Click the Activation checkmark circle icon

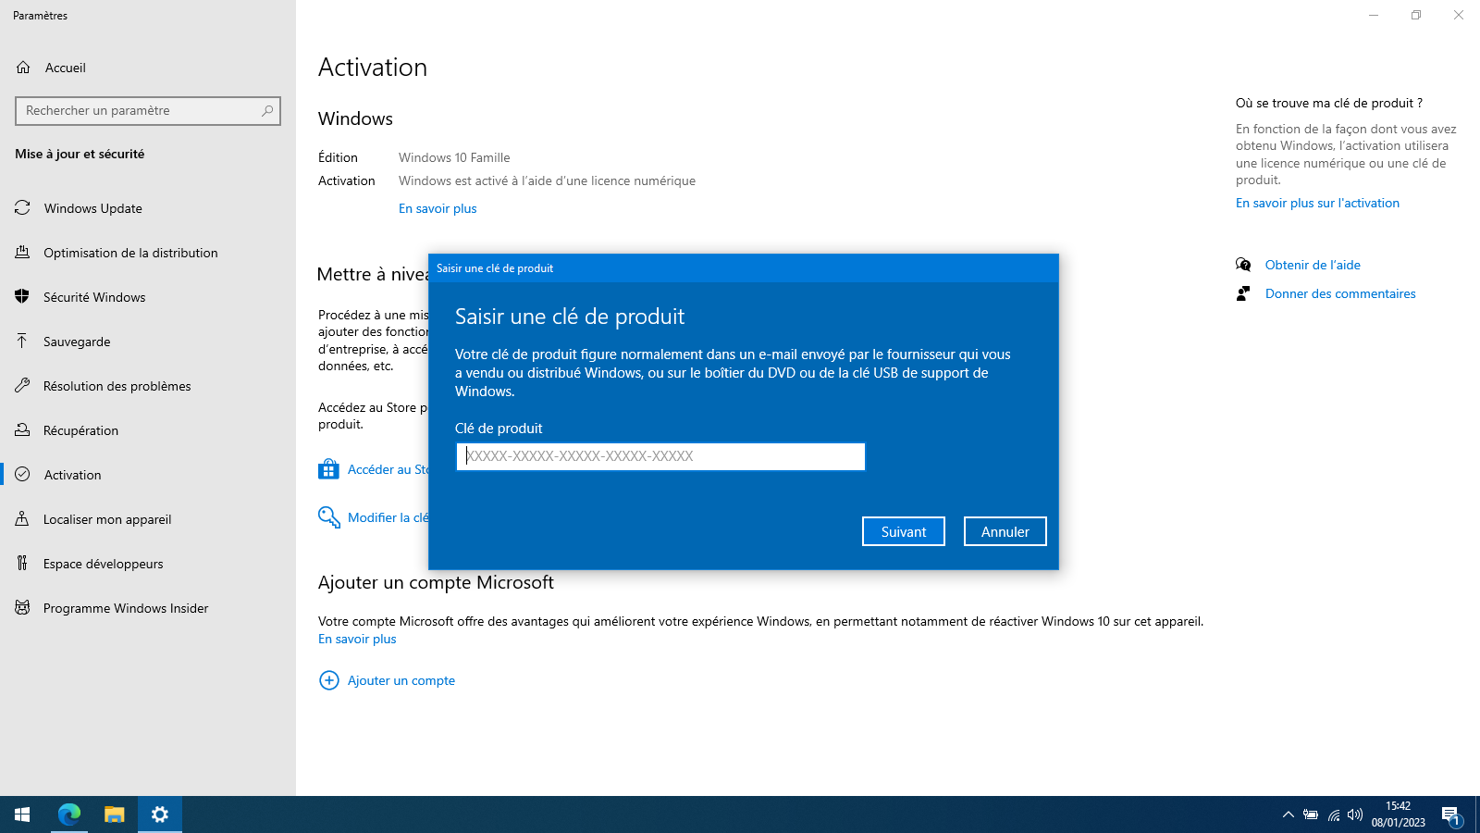coord(22,475)
